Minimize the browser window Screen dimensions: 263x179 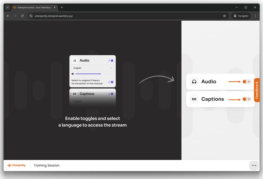237,7
